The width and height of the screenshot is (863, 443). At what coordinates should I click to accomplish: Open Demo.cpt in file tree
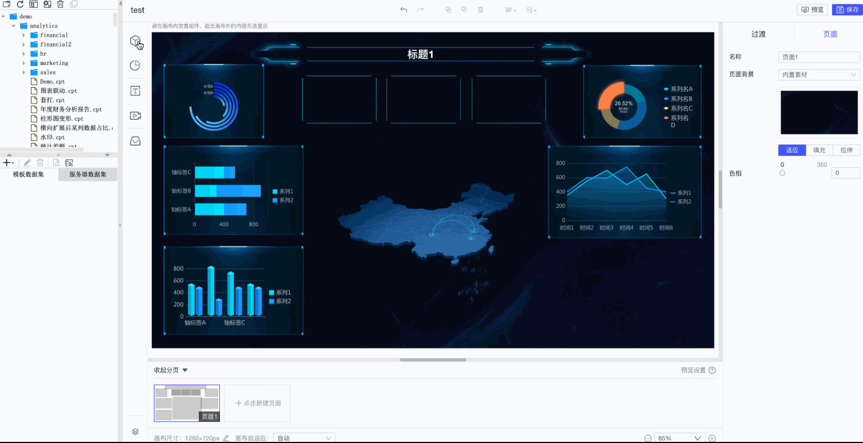pos(52,82)
